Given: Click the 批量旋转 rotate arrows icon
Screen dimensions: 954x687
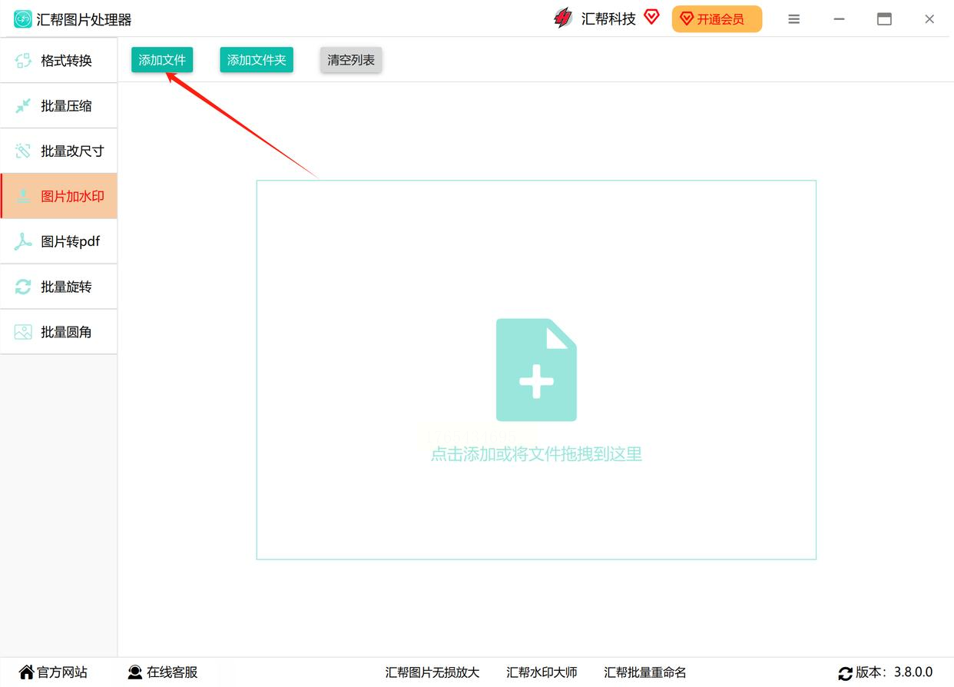Looking at the screenshot, I should tap(24, 287).
